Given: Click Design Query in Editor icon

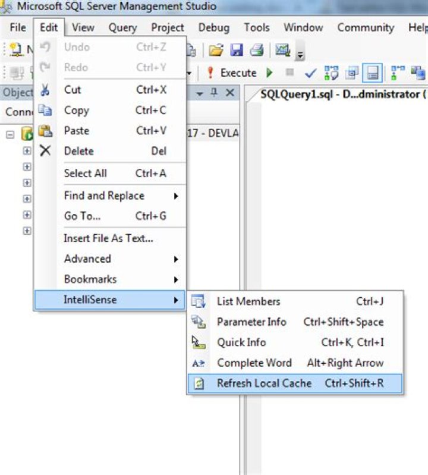Looking at the screenshot, I should (x=352, y=73).
